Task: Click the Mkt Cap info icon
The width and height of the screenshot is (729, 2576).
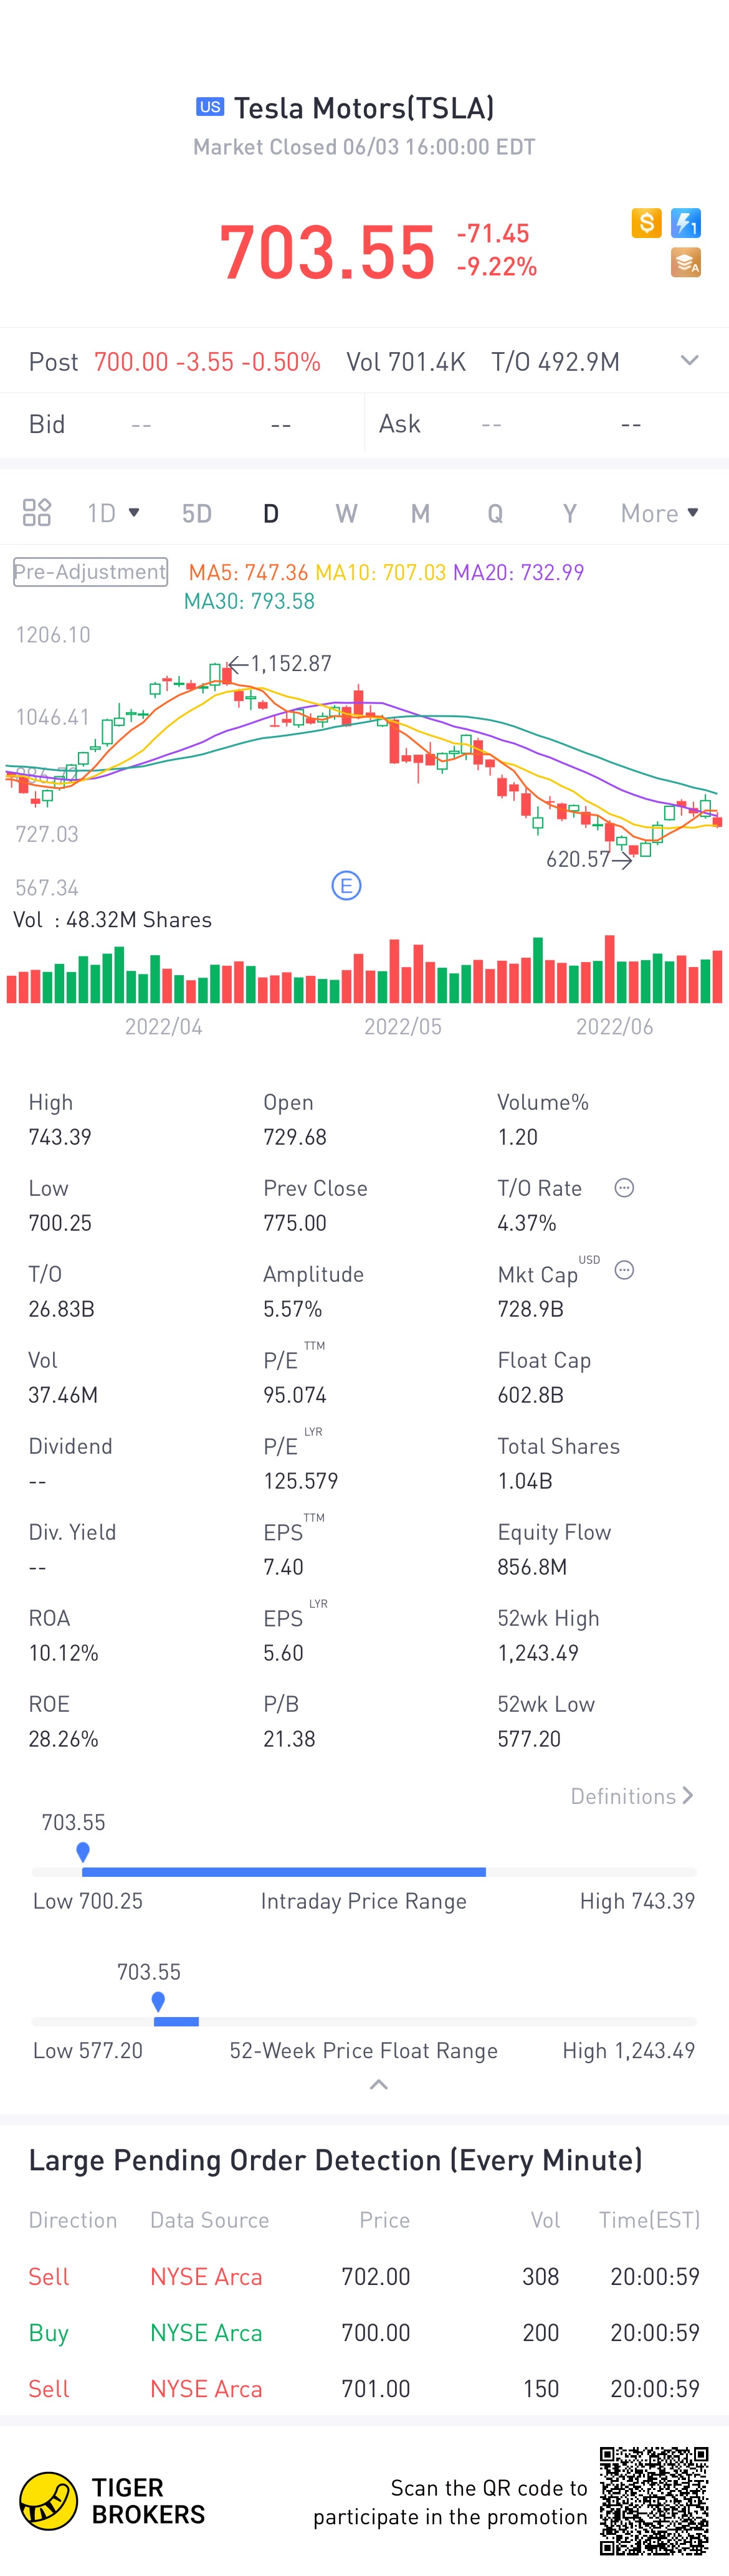Action: [624, 1271]
